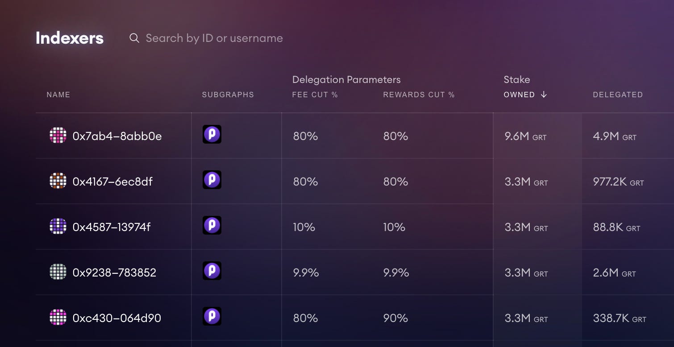Select the 4.9M GRT delegated cell

[615, 136]
